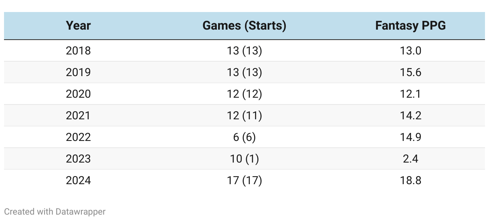
Task: Select the 18.8 fantasy PPG value
Action: pos(410,181)
